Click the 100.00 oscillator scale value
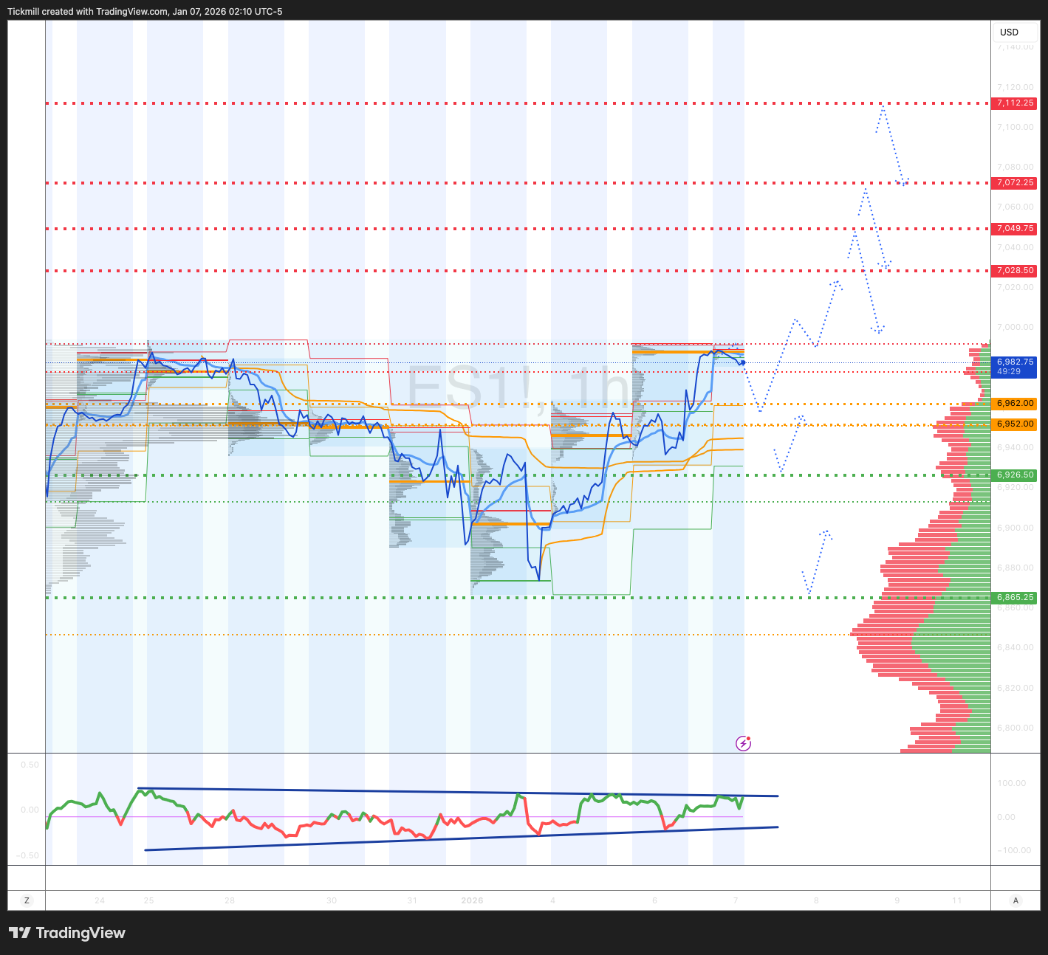1048x955 pixels. 1011,783
